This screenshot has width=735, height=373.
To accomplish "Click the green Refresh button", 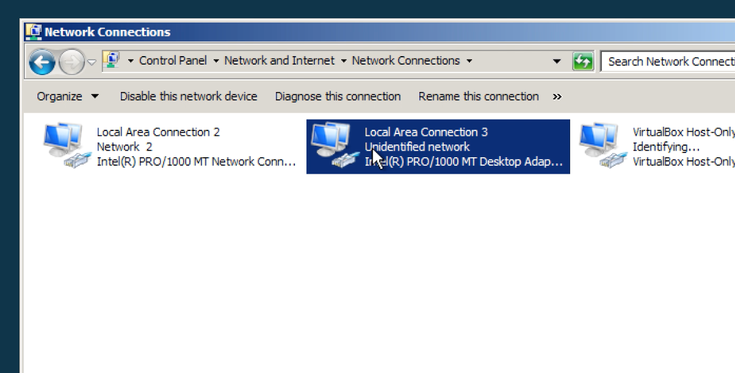I will [x=583, y=62].
